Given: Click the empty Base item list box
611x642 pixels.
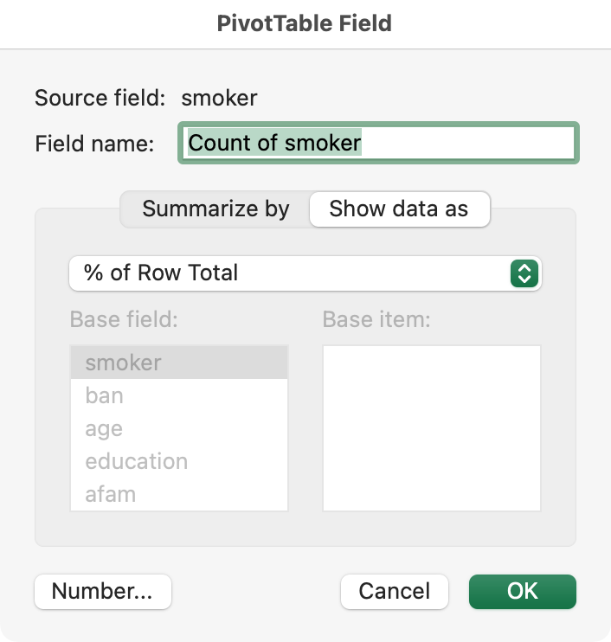Looking at the screenshot, I should (x=432, y=428).
